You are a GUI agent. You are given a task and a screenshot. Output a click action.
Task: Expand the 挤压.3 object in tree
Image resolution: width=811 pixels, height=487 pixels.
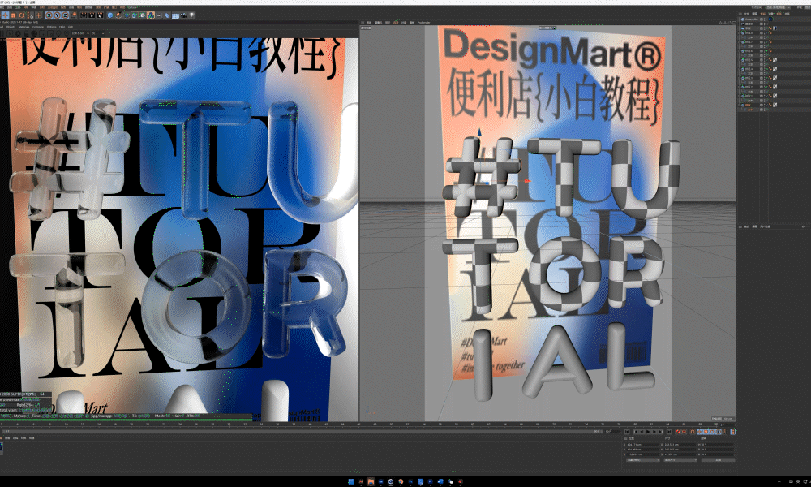[739, 78]
